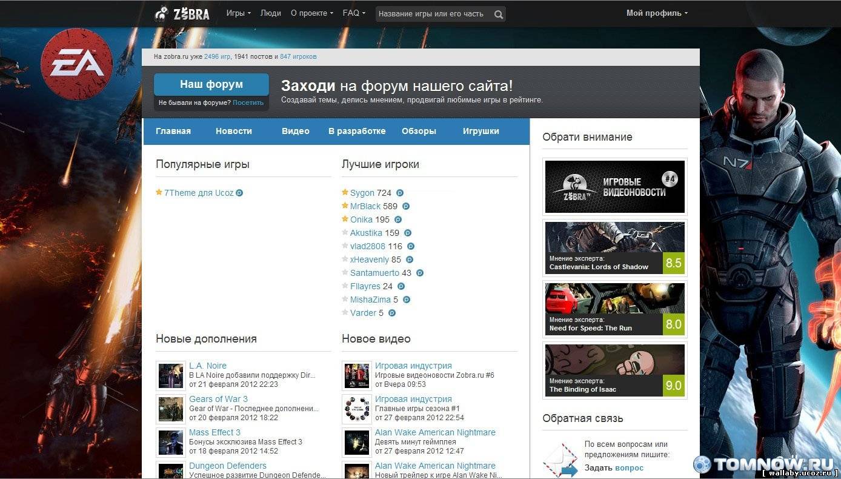Click the gray star beside Akustika

[345, 232]
